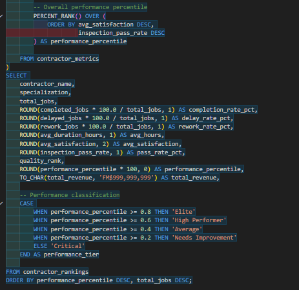
Task: Click the PERCENT_RANK function name
Action: [54, 16]
